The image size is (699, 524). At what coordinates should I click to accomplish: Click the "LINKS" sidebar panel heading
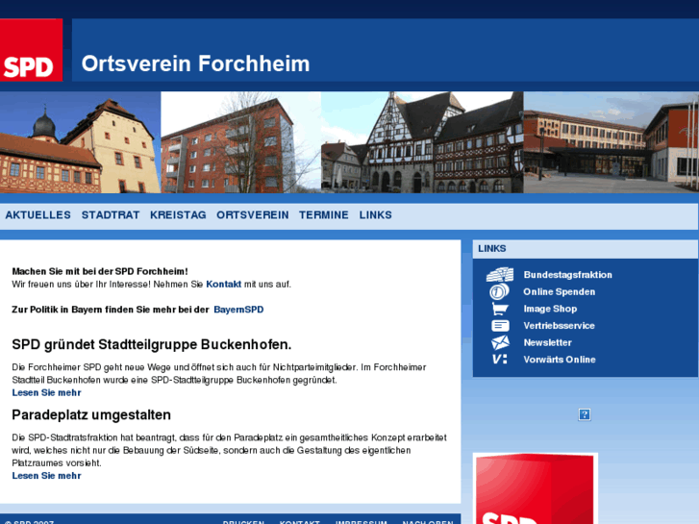(x=491, y=249)
